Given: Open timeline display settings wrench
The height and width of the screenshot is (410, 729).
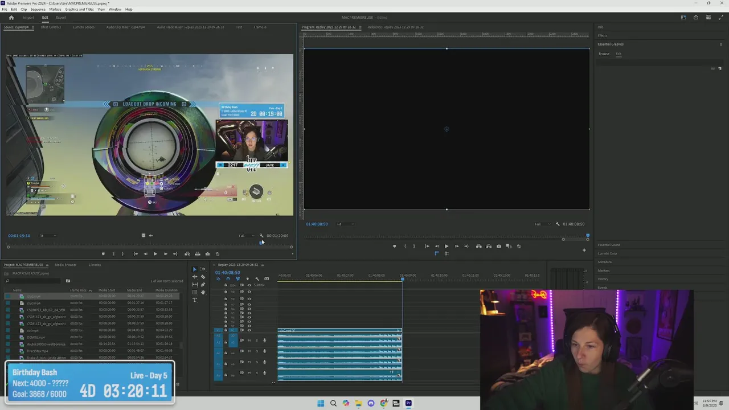Looking at the screenshot, I should pyautogui.click(x=257, y=279).
